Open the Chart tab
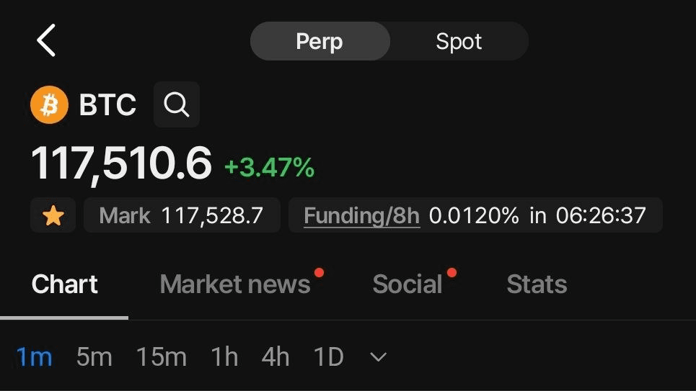Viewport: 696px width, 391px height. coord(64,284)
